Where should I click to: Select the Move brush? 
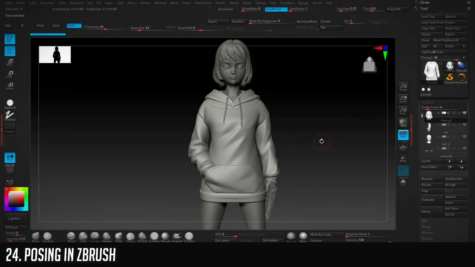coord(36,237)
